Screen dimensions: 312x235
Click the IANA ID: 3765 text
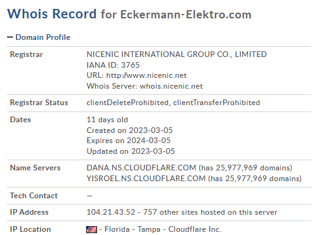113,65
